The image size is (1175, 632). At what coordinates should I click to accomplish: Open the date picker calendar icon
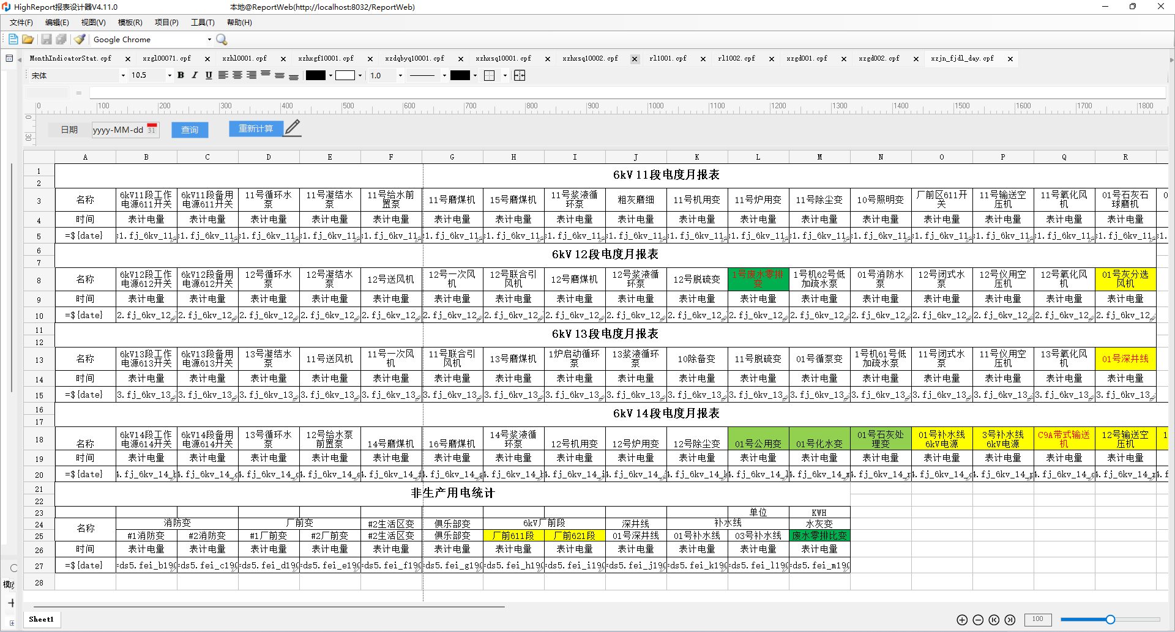(152, 129)
